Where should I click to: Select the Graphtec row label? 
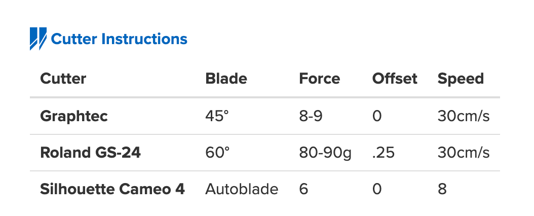[74, 116]
